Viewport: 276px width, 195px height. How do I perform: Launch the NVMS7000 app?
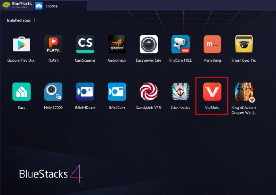53,92
